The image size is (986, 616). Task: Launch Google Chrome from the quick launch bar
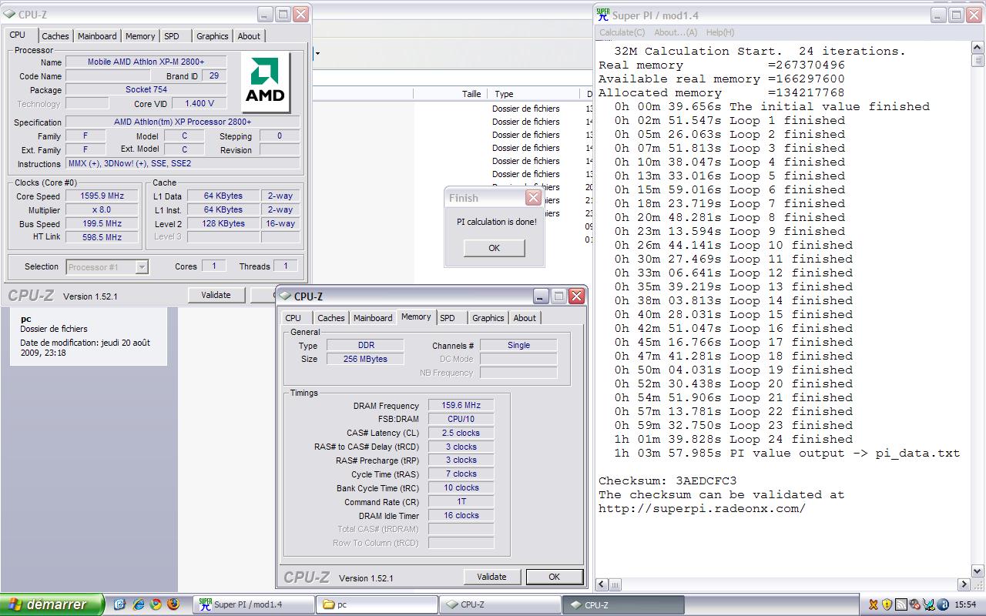point(156,604)
